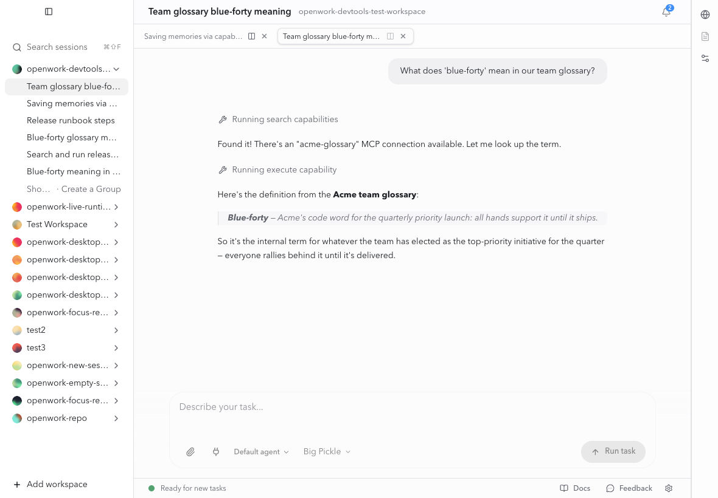Viewport: 718px width, 498px height.
Task: Expand the openwork-live-runti workspace chevron
Action: click(x=116, y=207)
